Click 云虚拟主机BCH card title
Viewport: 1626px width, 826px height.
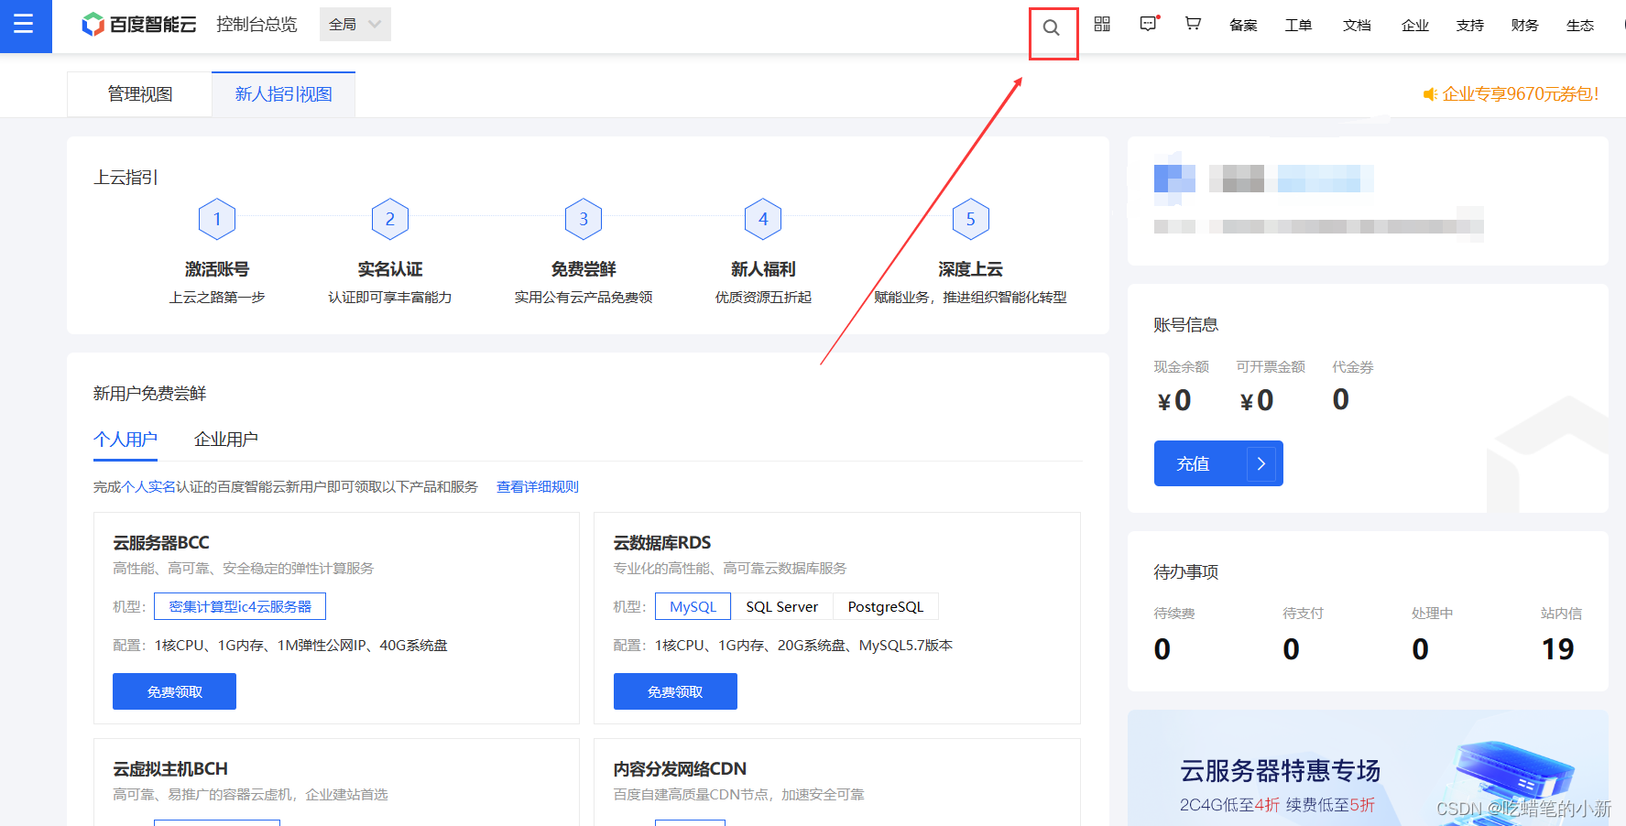click(170, 769)
